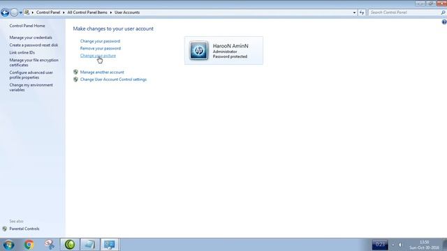
Task: Select All Control Panel Items breadcrumb
Action: coord(87,13)
